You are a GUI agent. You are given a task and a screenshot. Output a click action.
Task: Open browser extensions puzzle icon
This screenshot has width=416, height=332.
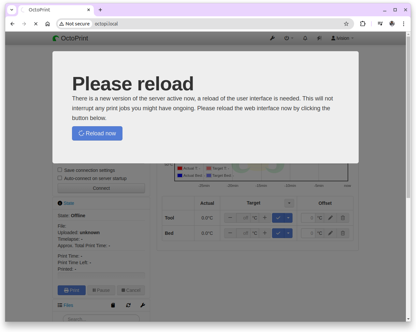pyautogui.click(x=363, y=24)
